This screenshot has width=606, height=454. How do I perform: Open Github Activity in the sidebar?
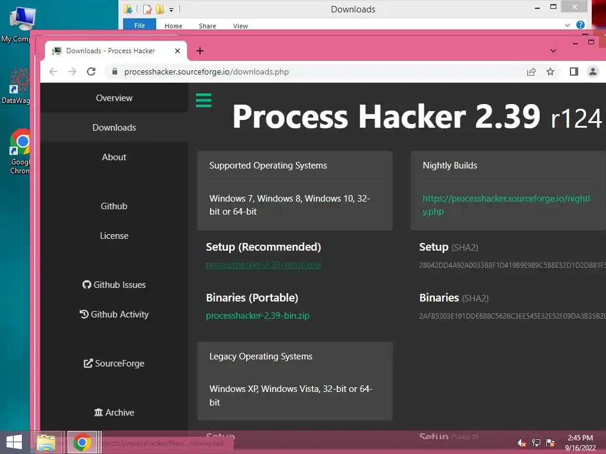(114, 314)
